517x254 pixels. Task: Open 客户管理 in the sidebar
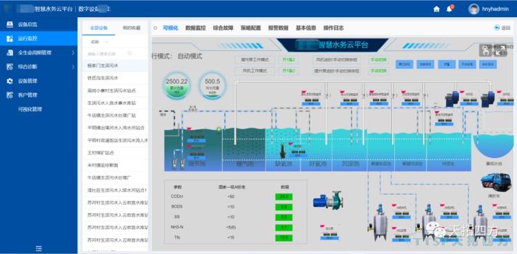click(39, 95)
